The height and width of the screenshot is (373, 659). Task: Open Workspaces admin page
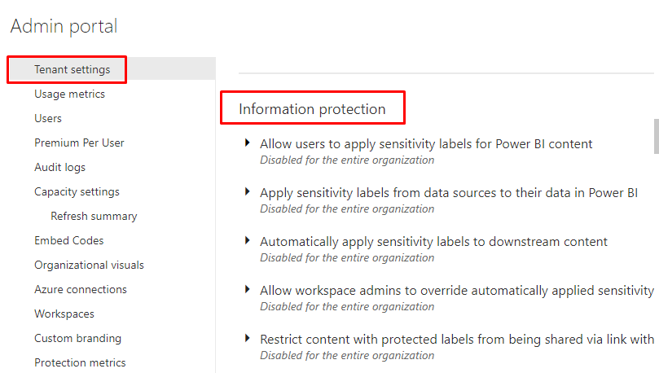[64, 314]
